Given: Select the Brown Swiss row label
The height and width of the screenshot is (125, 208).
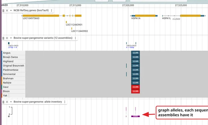Looking at the screenshot, I should [10, 57].
